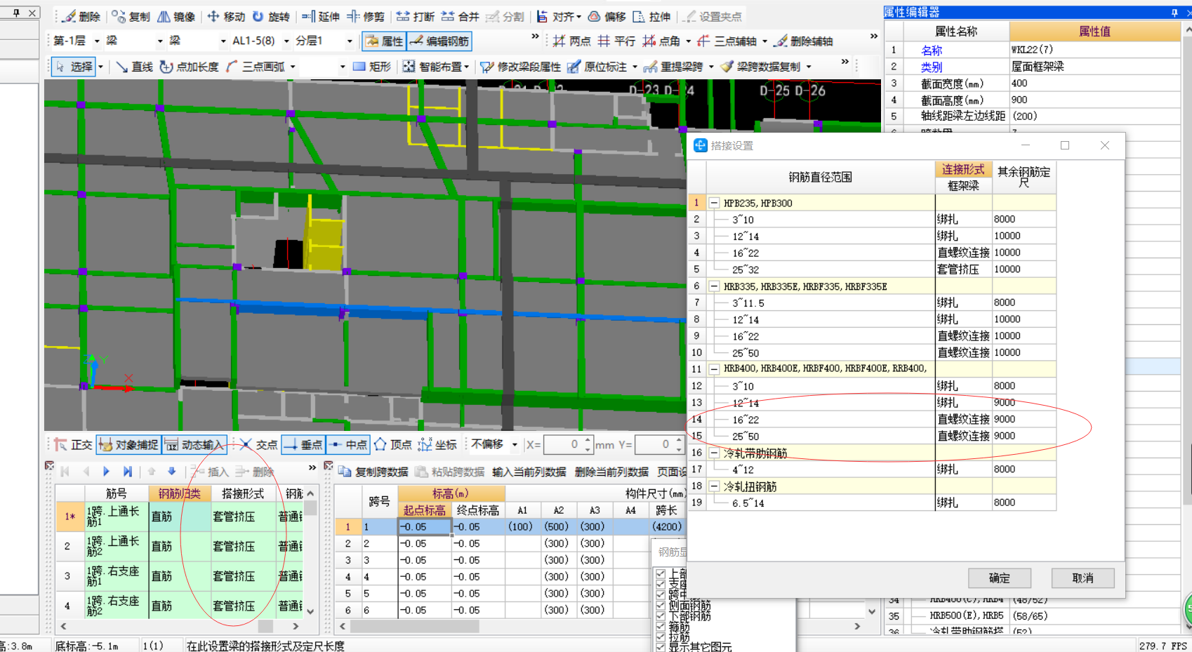Click 平行 parallel axis tool
Image resolution: width=1192 pixels, height=652 pixels.
click(x=616, y=41)
